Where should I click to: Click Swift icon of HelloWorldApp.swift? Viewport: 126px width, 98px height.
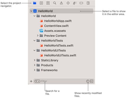click(41, 21)
